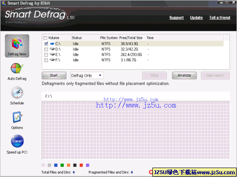Select the 3.1/86.7G size cell
The height and width of the screenshot is (177, 237).
(129, 60)
